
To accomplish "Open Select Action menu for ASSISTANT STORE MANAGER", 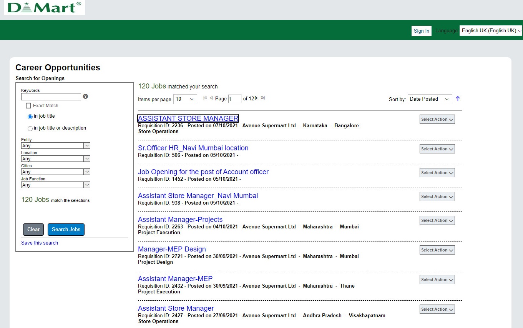I will click(437, 119).
